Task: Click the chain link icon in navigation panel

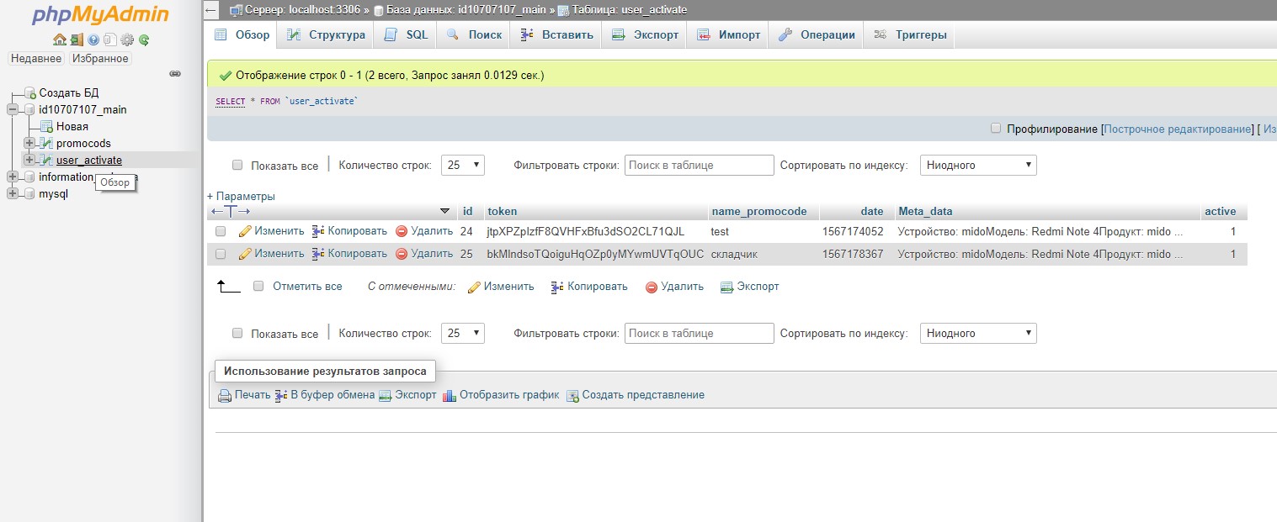Action: coord(175,74)
